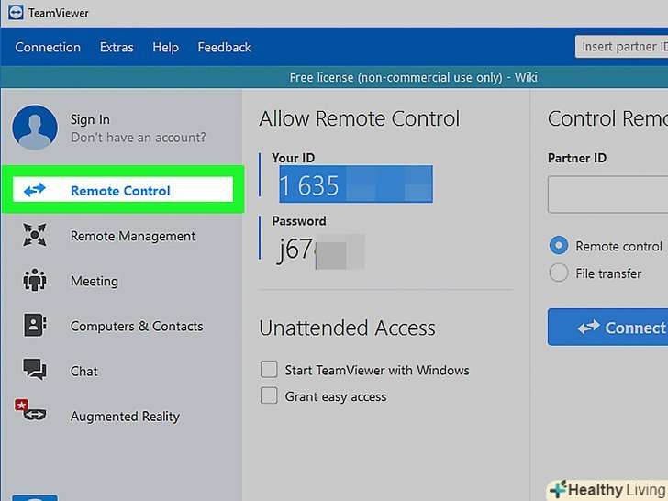Enable Grant easy access checkbox
Viewport: 668px width, 501px height.
(x=269, y=395)
